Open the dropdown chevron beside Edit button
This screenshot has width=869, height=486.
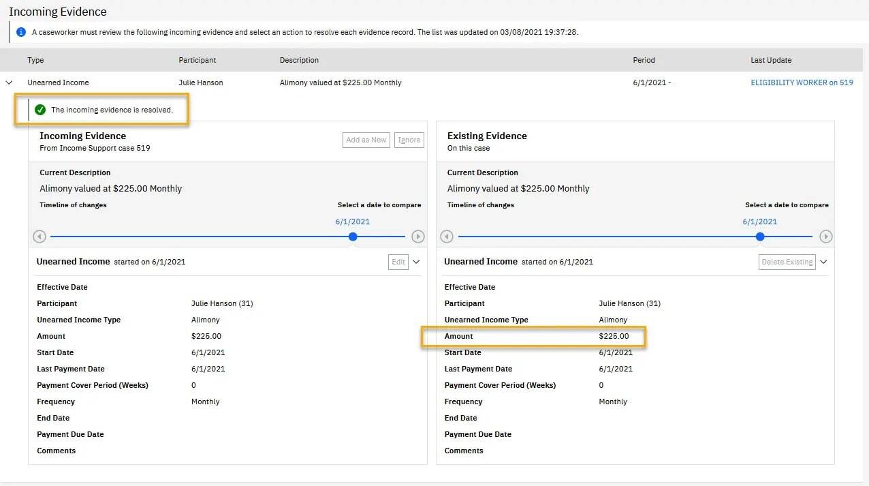(416, 262)
